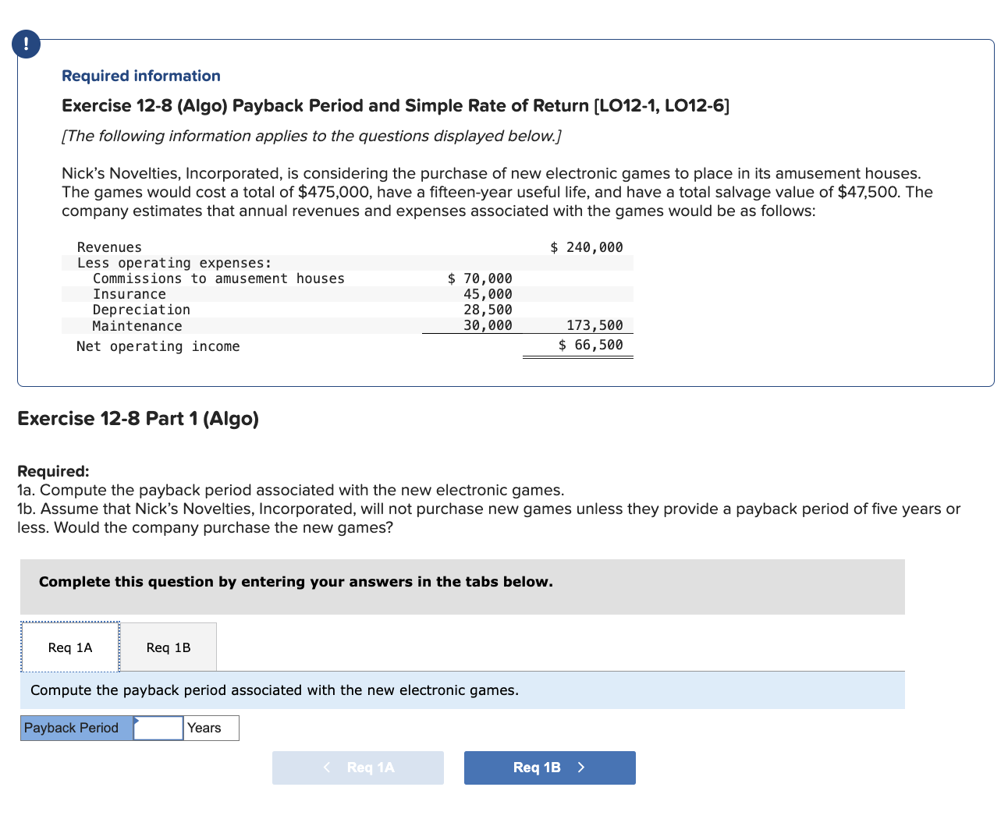This screenshot has height=819, width=1008.
Task: Click the arrow inside the disabled Req 1A button
Action: 327,768
